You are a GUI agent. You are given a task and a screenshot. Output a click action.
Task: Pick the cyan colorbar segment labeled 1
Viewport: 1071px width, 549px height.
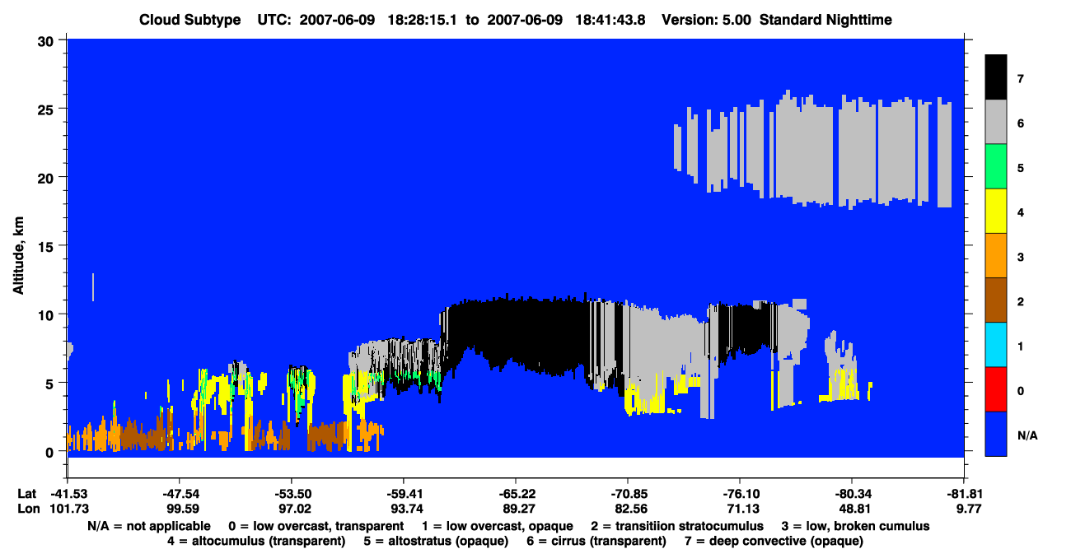[996, 345]
